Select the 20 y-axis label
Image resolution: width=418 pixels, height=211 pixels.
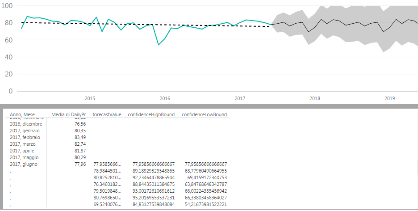point(9,74)
